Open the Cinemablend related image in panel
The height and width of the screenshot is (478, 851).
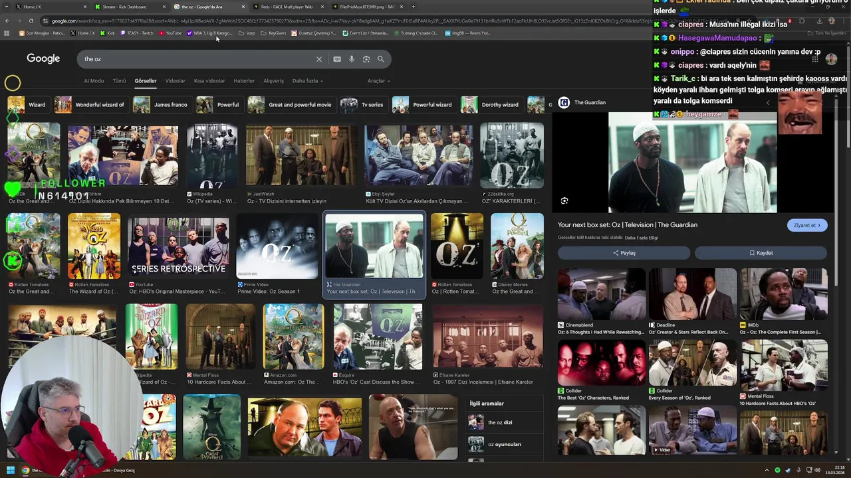coord(601,294)
